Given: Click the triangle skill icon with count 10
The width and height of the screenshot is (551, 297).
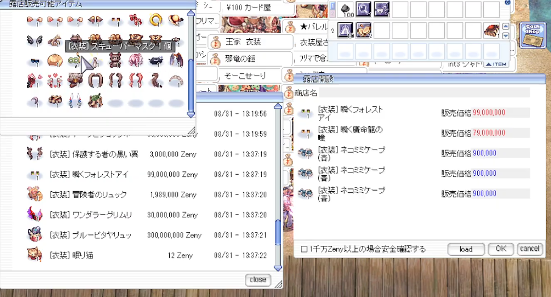Looking at the screenshot, I should [x=345, y=30].
